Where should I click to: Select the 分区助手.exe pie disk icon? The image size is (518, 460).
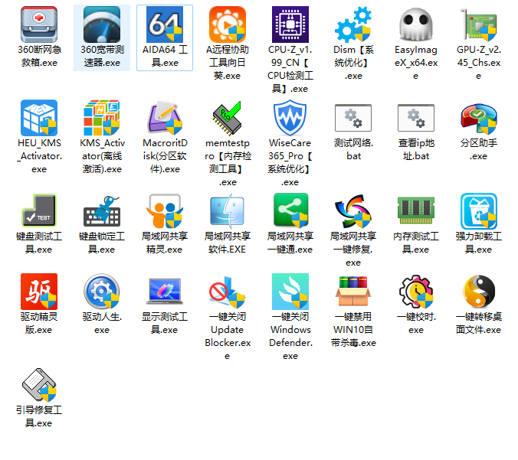tap(478, 118)
